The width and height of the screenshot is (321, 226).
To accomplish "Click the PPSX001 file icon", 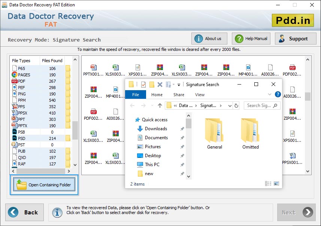I will [292, 156].
